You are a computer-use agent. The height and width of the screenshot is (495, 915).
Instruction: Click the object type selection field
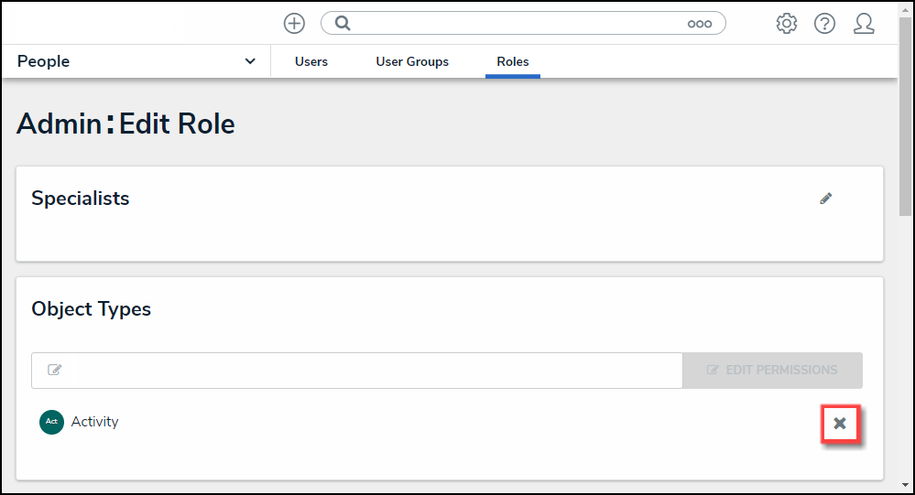tap(357, 371)
